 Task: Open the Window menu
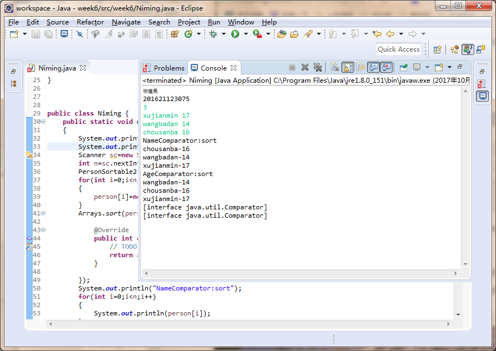tap(241, 22)
